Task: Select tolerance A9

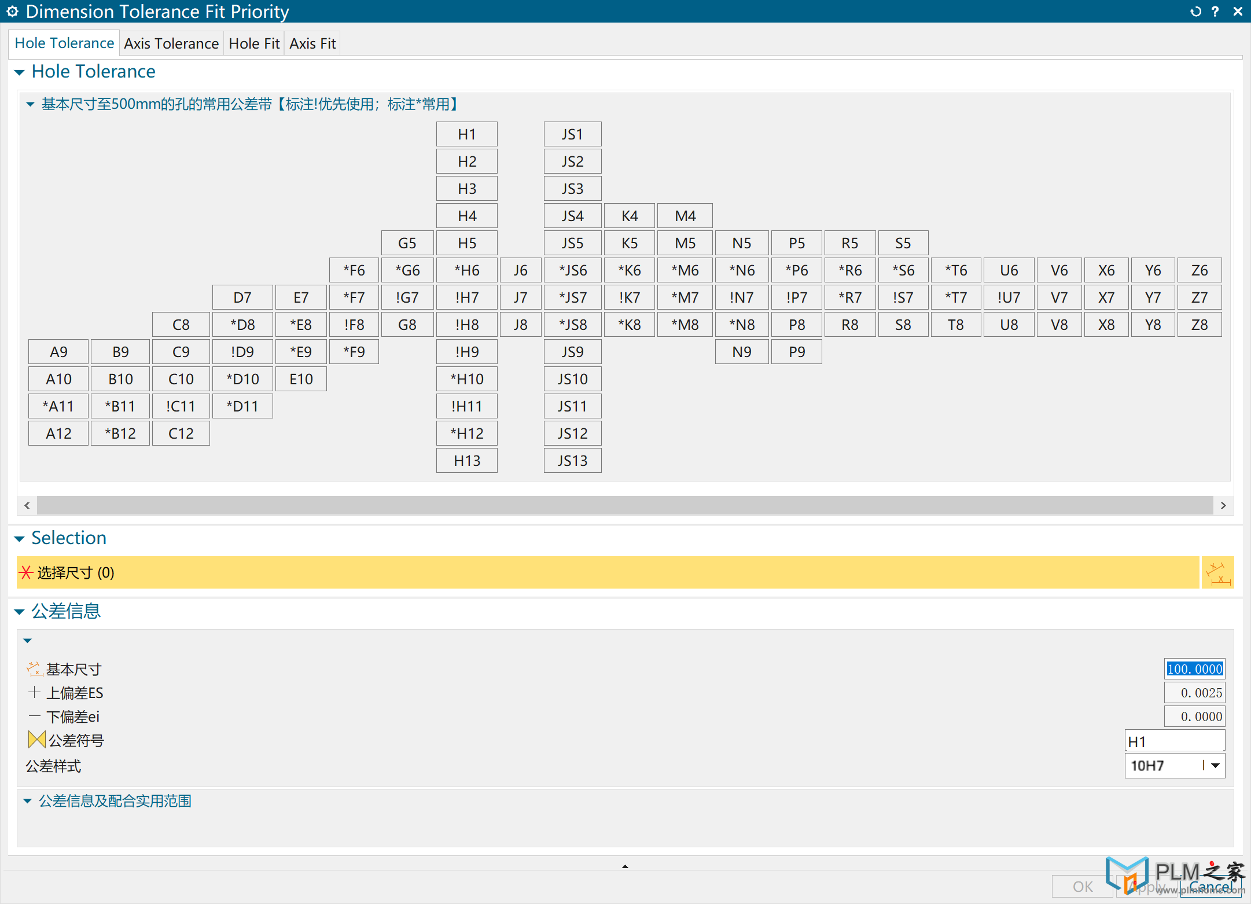Action: (x=58, y=352)
